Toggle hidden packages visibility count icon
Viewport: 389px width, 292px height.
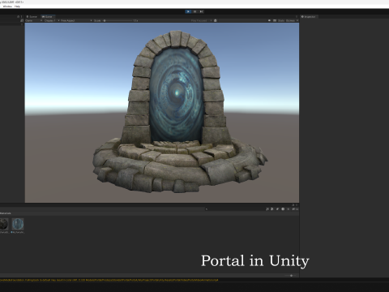(x=295, y=209)
